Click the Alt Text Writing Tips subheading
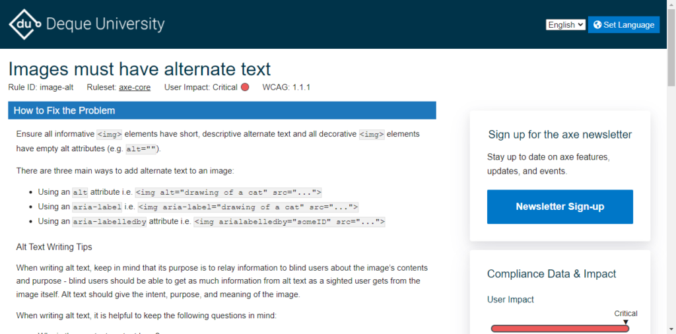Screen dimensions: 676x334 point(54,248)
